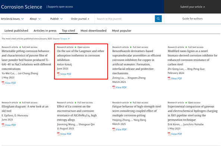Open PDF icon for Effect of Cu content article

coord(59,134)
